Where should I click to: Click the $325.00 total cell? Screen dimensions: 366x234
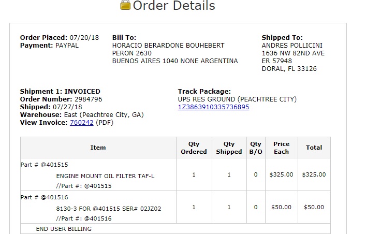(314, 174)
